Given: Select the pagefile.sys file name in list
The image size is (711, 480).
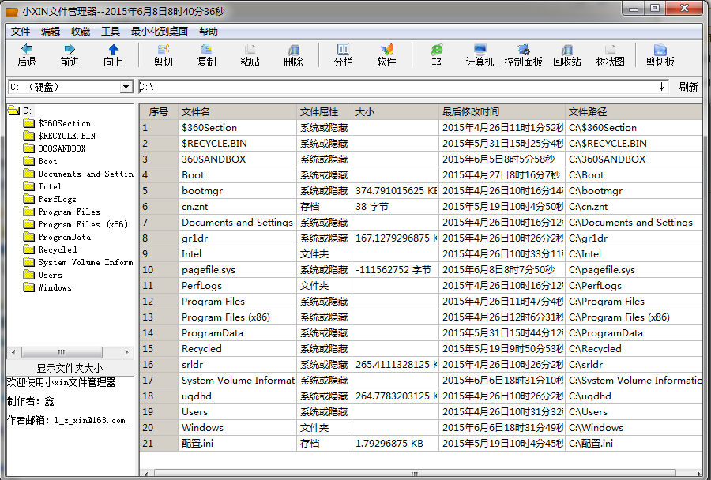Looking at the screenshot, I should [x=209, y=270].
